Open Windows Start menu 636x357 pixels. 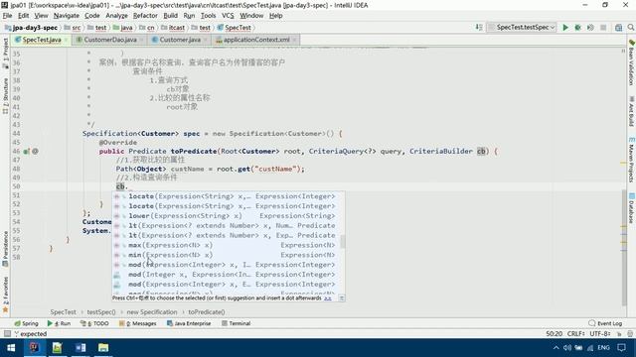tap(11, 348)
